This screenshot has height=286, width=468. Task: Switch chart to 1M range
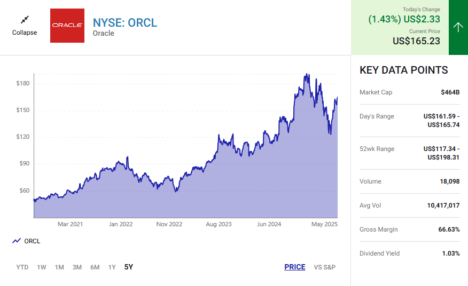click(x=59, y=267)
